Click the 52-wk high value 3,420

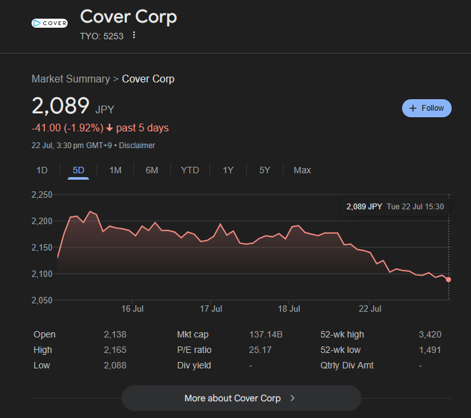coord(430,334)
